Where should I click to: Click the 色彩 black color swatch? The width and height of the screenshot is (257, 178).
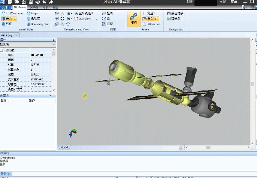33,55
